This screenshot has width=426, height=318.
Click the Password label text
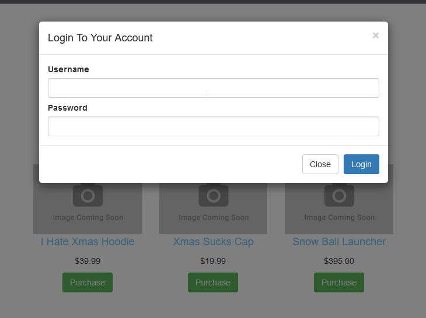click(x=68, y=108)
